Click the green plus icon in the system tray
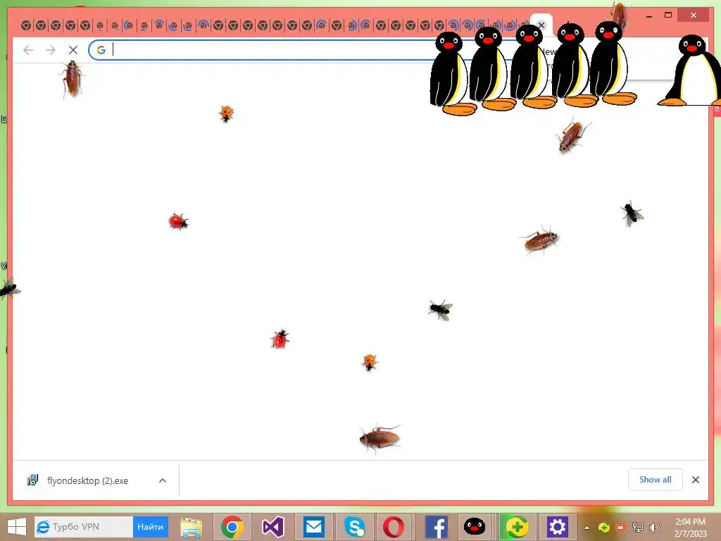The height and width of the screenshot is (541, 721). point(603,528)
